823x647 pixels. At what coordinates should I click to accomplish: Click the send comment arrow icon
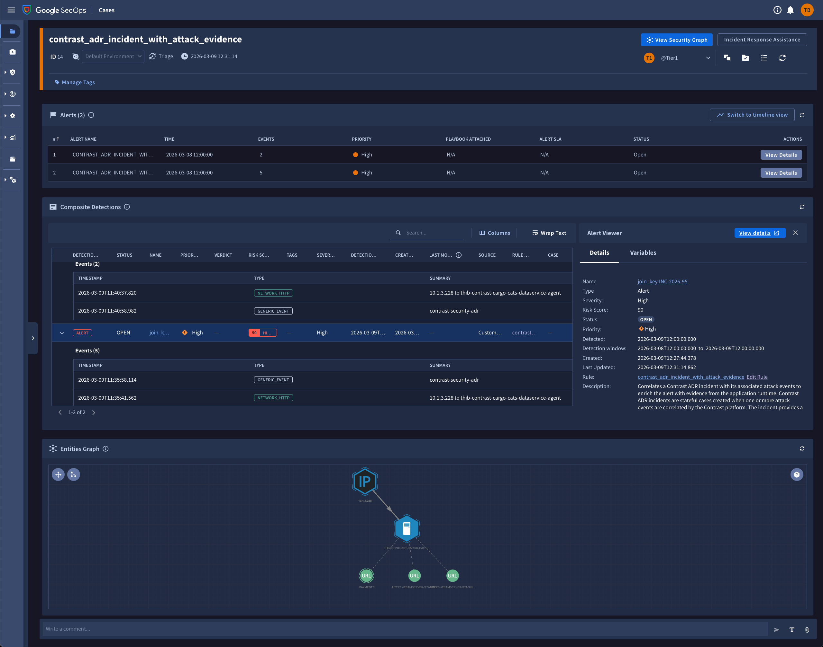(x=777, y=630)
